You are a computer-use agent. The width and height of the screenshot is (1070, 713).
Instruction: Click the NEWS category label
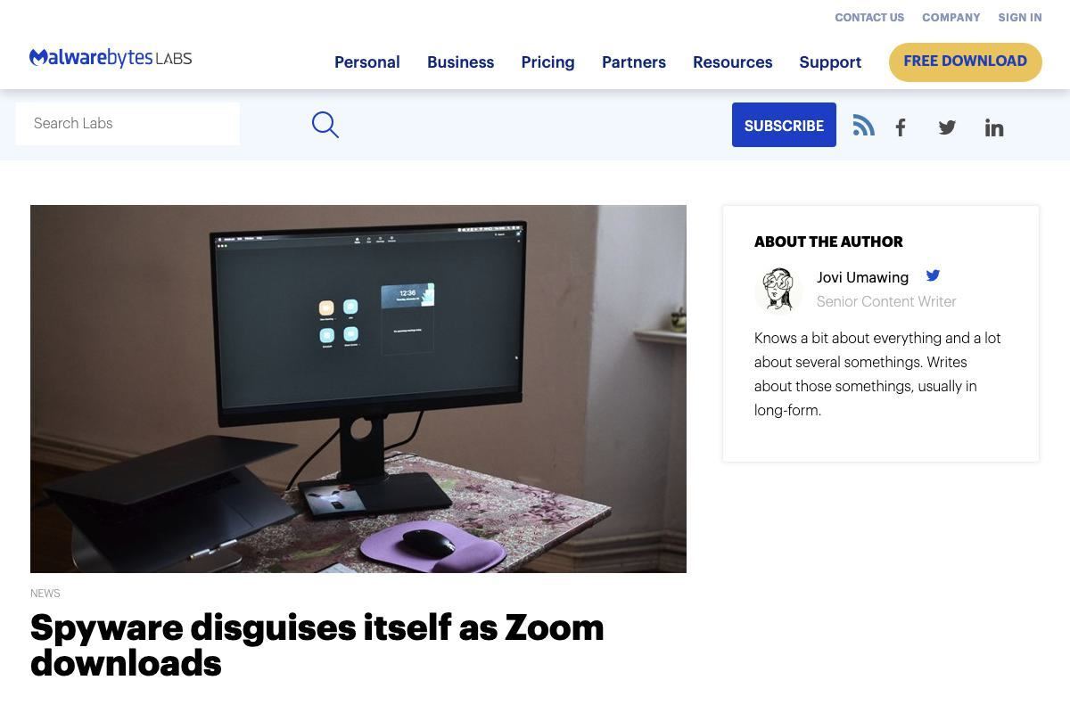click(45, 594)
